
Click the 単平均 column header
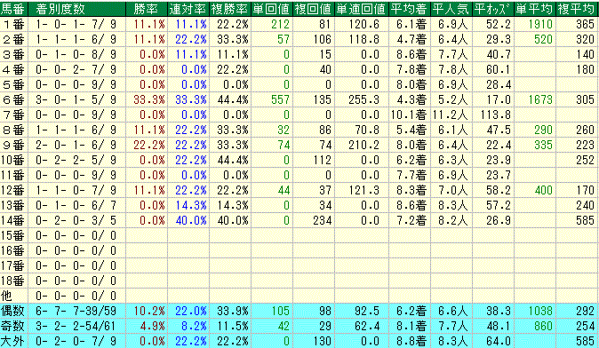click(x=534, y=9)
